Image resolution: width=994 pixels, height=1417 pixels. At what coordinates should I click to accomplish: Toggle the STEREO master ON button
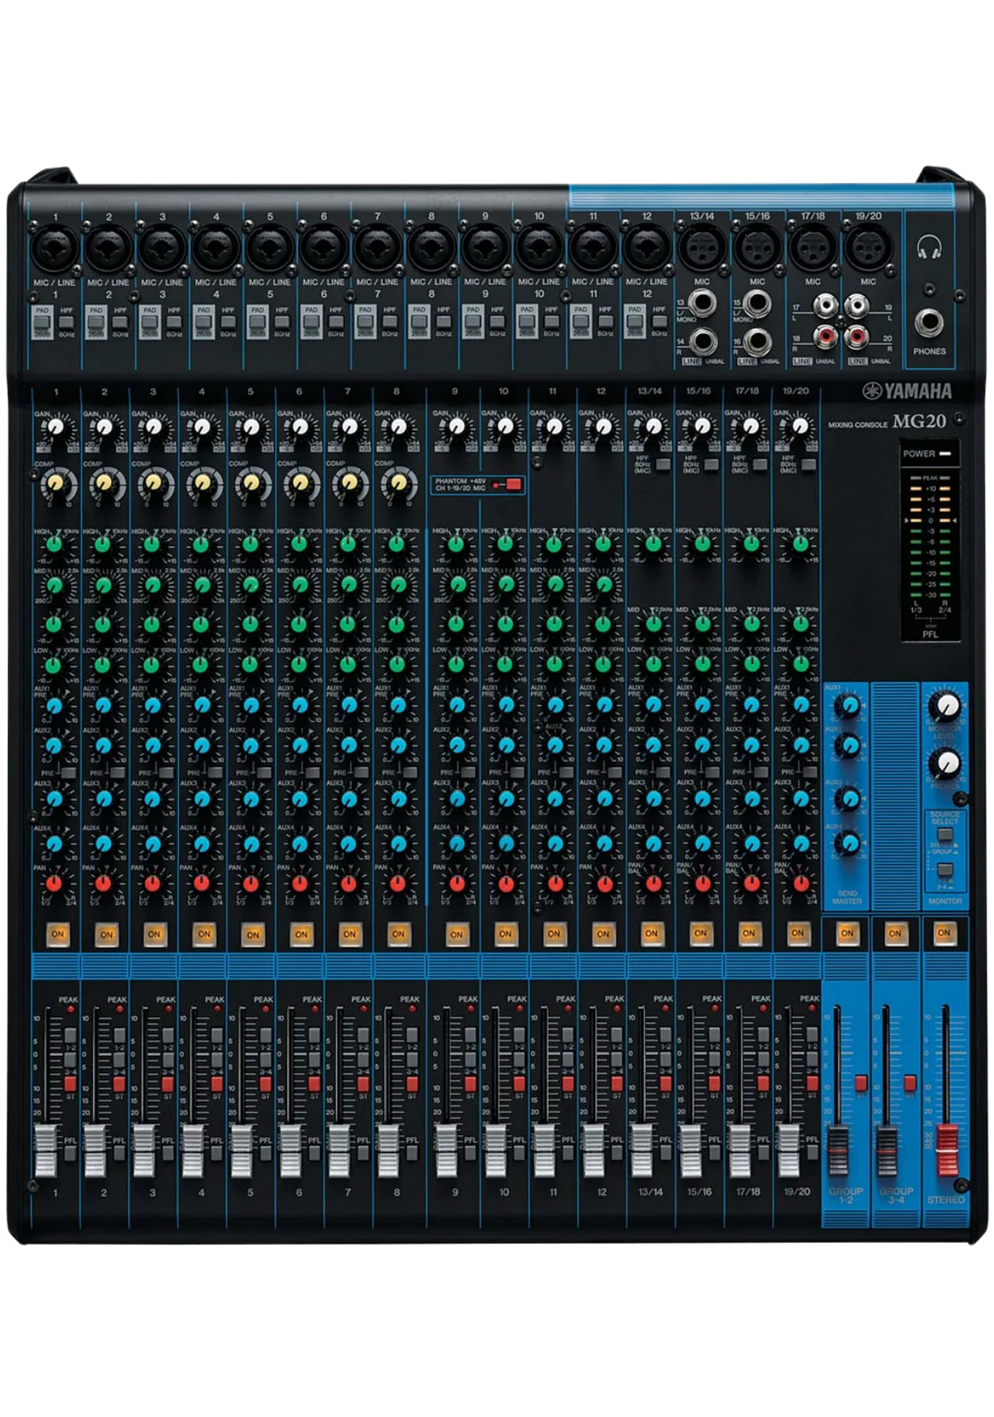943,933
